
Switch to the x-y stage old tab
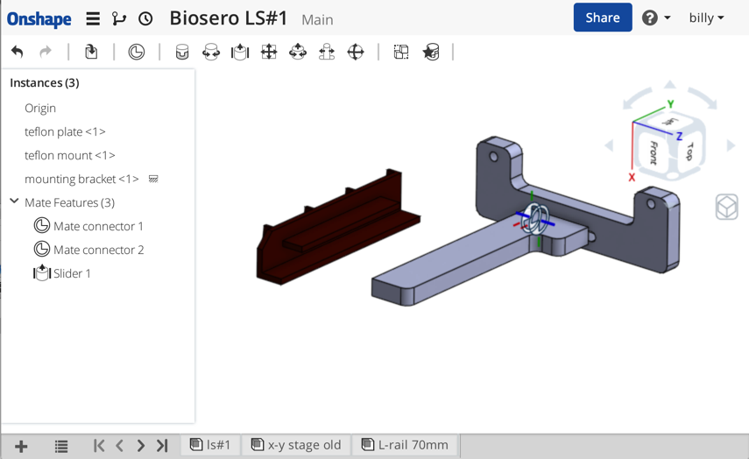pyautogui.click(x=296, y=445)
